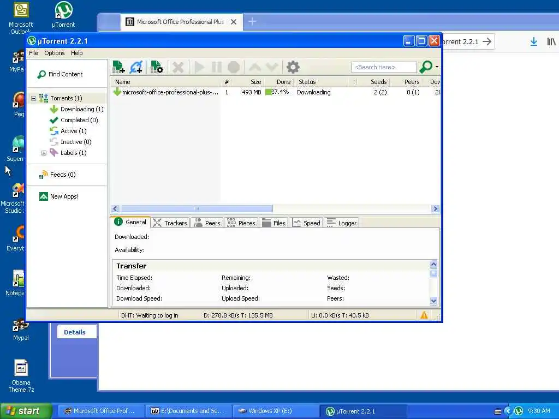Select Inactive (0) category

(x=70, y=142)
